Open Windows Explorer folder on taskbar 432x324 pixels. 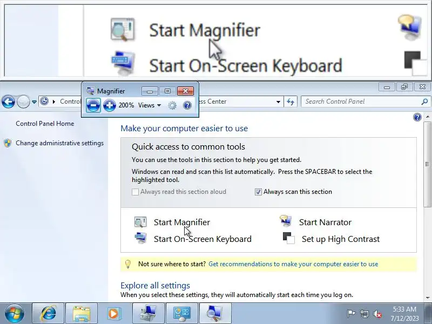(82, 313)
